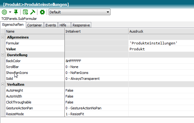Click the green pin icon
The height and width of the screenshot is (123, 194).
pos(16,12)
